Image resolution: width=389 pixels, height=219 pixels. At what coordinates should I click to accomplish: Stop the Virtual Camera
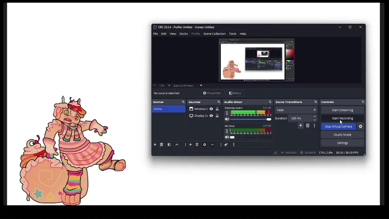click(x=338, y=126)
